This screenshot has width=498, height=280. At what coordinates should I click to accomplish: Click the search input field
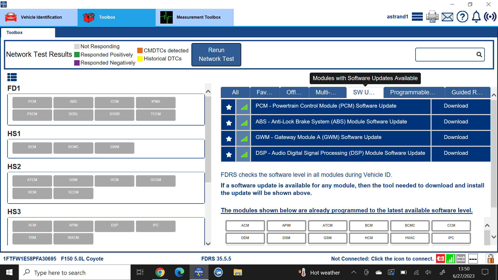coord(446,54)
